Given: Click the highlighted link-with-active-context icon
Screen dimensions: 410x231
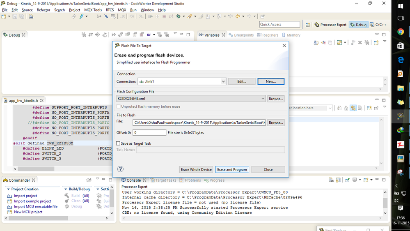Looking at the screenshot, I should click(353, 108).
